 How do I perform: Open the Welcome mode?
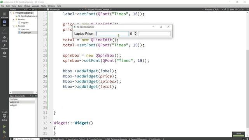4,15
